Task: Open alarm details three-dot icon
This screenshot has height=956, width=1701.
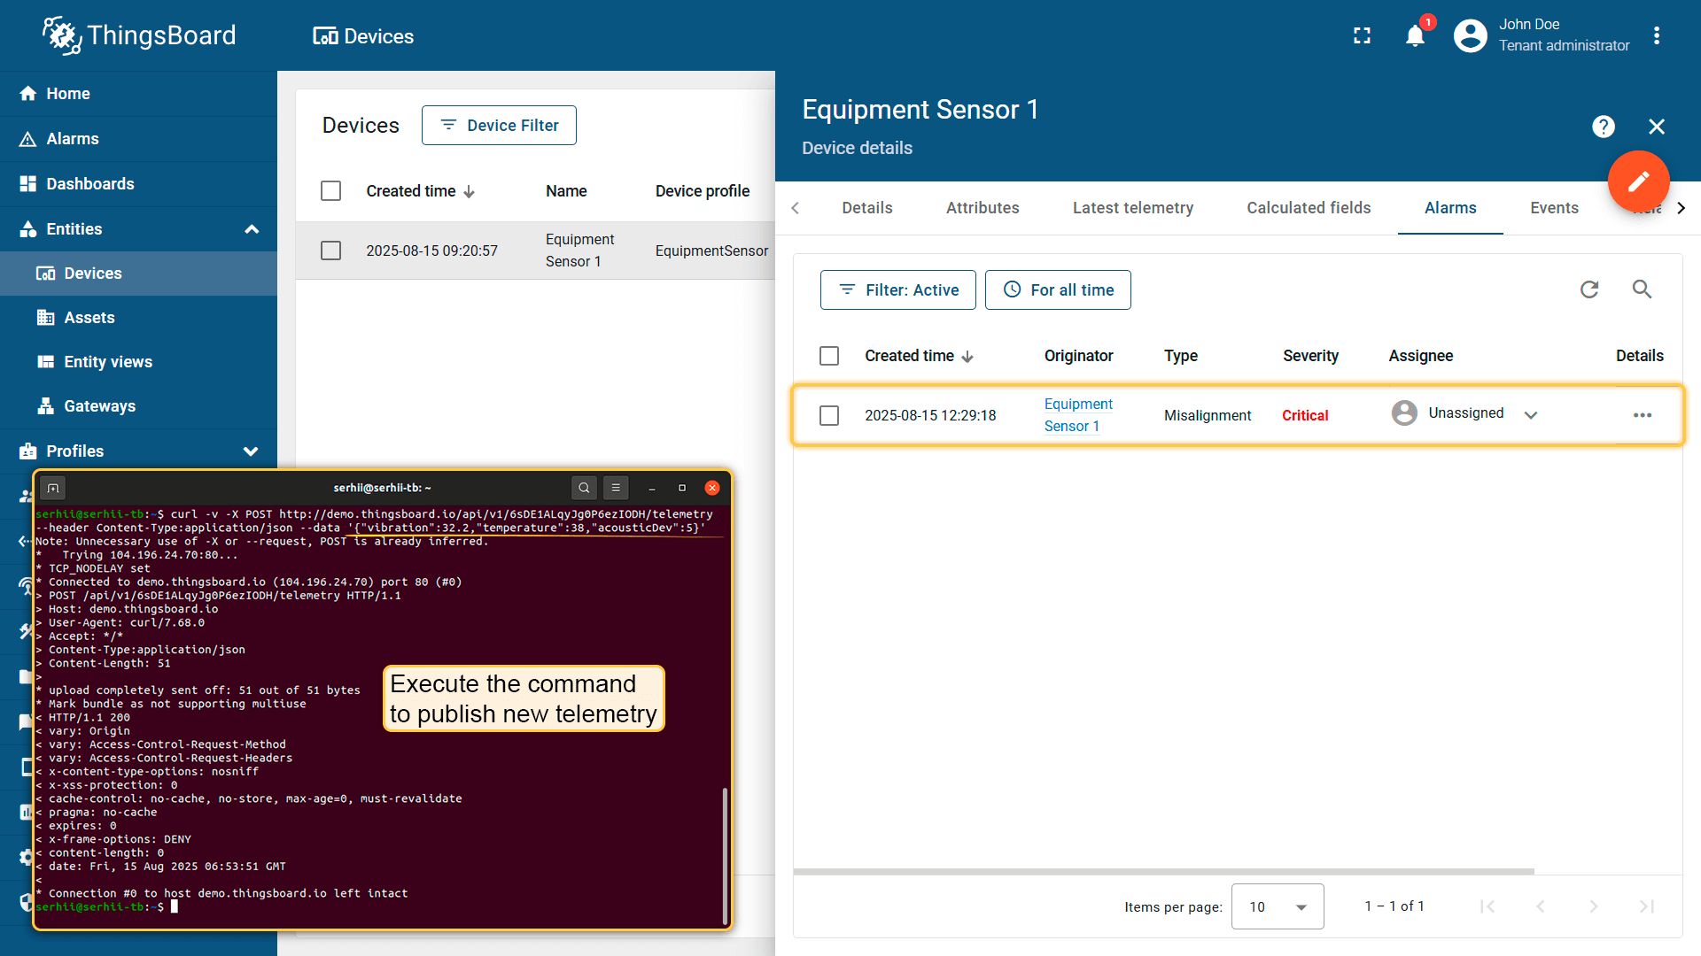Action: [x=1643, y=415]
